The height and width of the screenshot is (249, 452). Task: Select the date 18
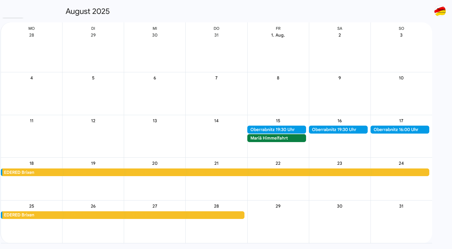click(32, 163)
